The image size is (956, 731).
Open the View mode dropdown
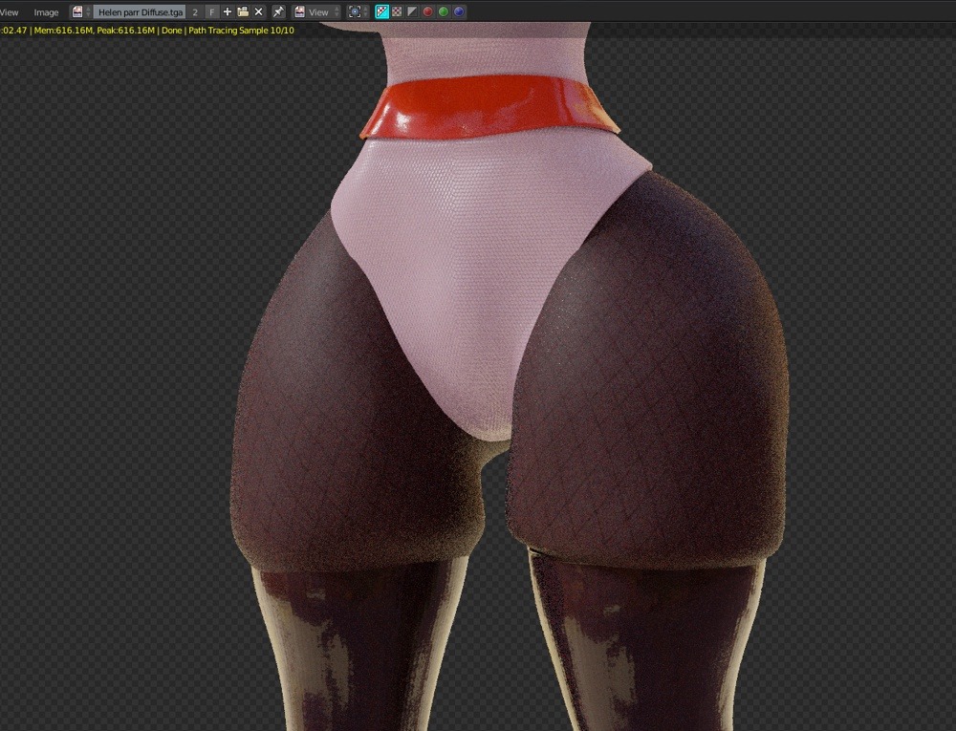pos(315,12)
